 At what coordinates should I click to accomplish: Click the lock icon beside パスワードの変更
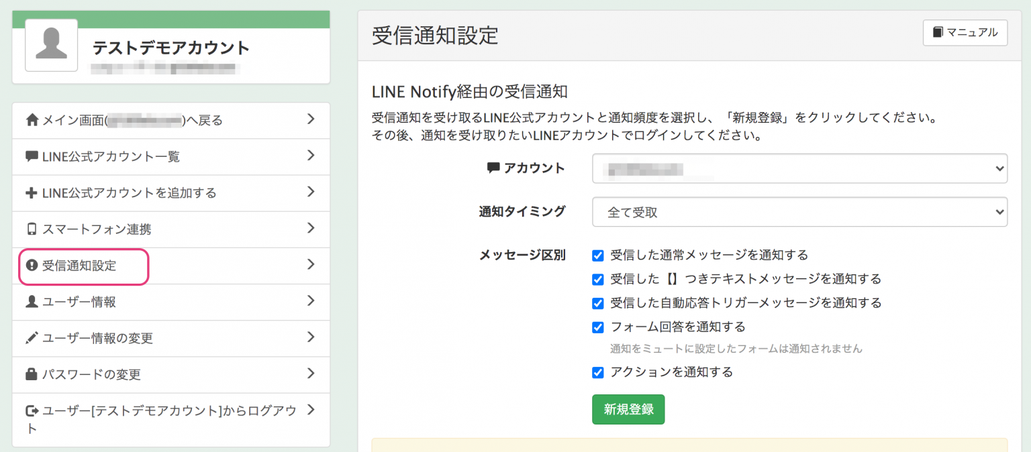click(x=32, y=374)
